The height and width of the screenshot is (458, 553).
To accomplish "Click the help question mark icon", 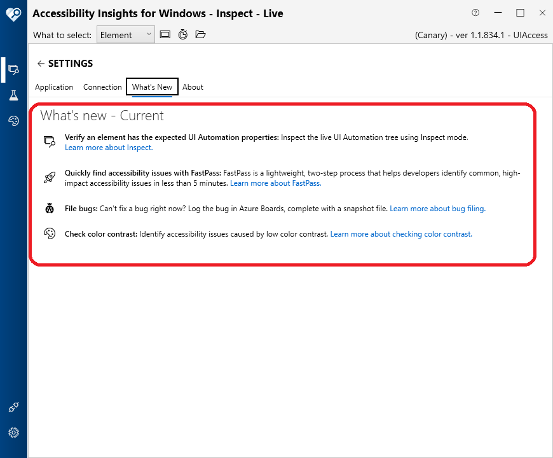I will tap(475, 13).
